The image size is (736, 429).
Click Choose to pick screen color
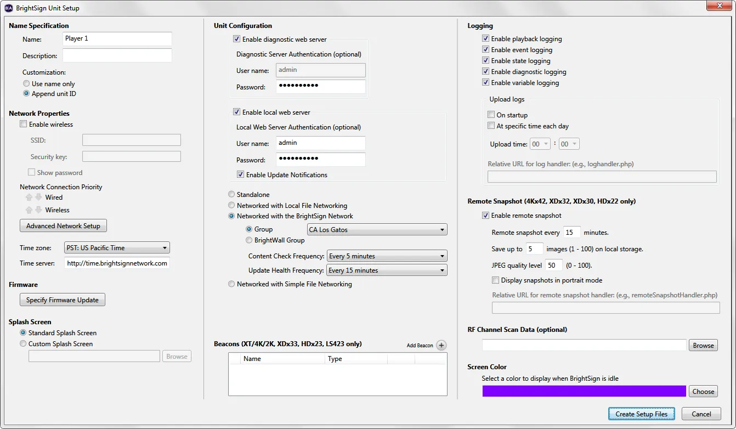pos(703,392)
